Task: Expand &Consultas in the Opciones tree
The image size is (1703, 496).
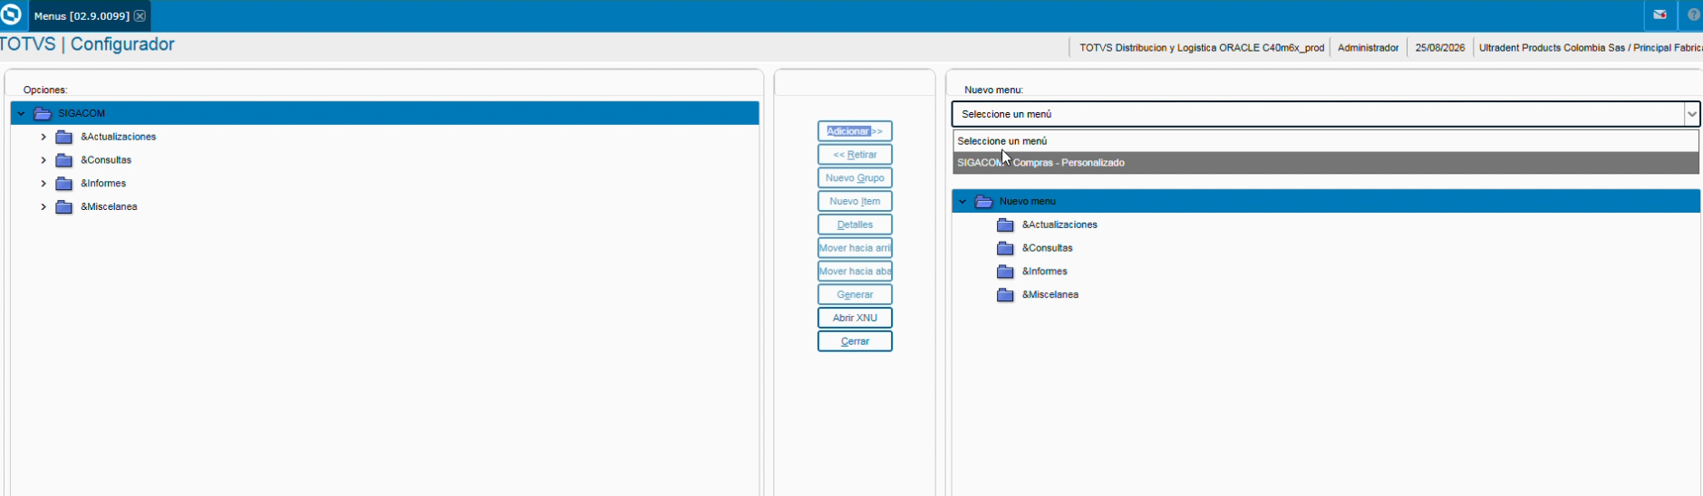Action: point(44,160)
